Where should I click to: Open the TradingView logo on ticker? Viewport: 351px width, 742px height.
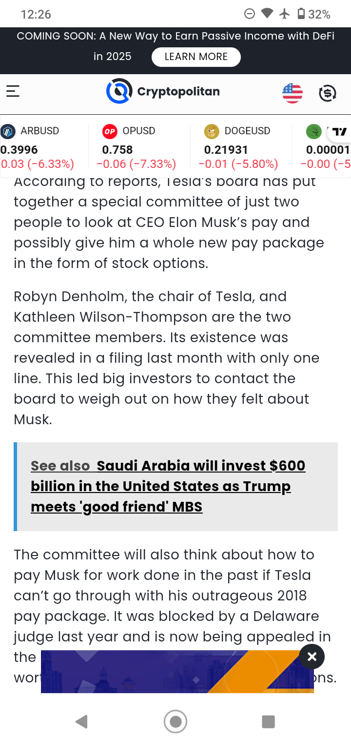point(340,131)
